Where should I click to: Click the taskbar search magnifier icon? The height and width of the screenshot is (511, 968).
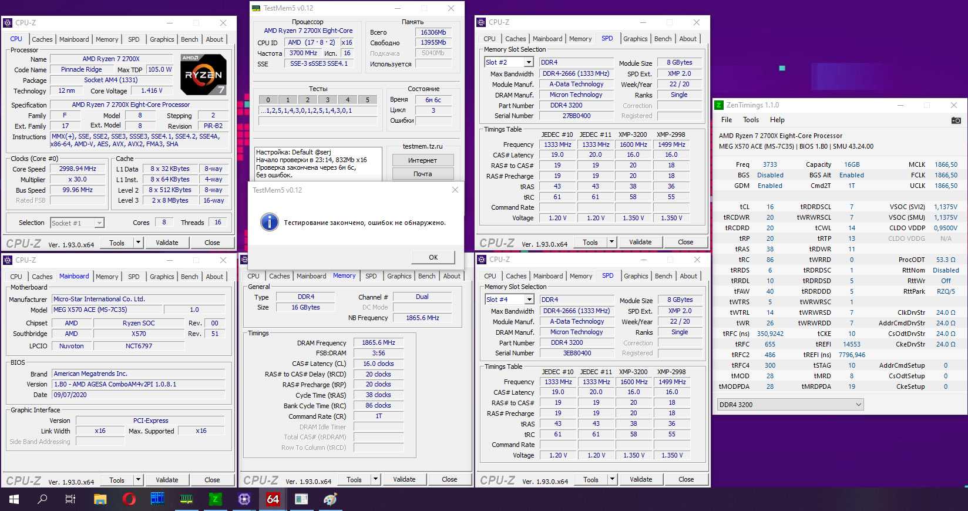(42, 499)
